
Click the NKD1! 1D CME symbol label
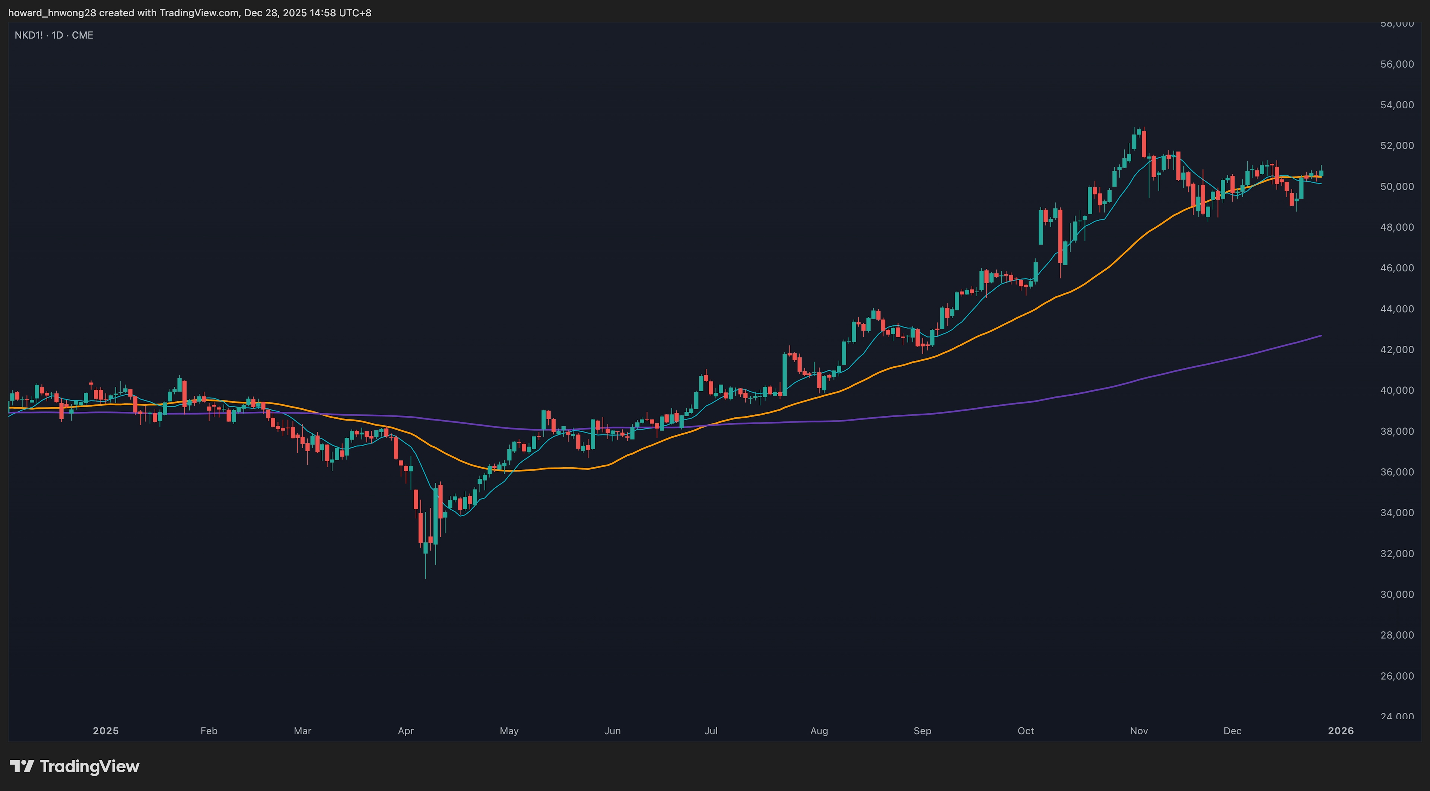54,35
